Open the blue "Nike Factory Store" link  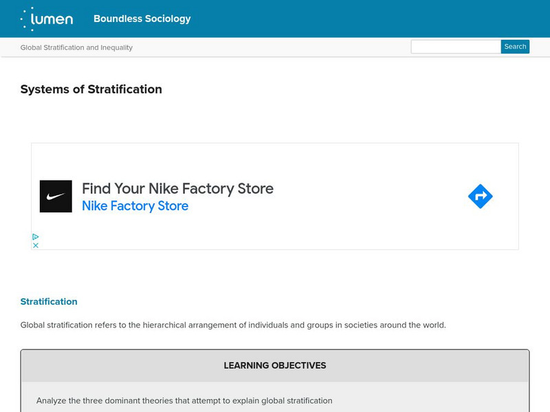point(135,206)
